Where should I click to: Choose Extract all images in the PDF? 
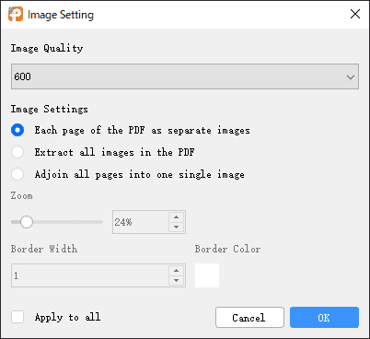[x=17, y=152]
